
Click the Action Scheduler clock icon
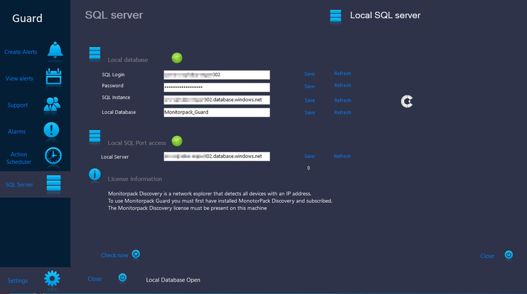[x=53, y=156]
